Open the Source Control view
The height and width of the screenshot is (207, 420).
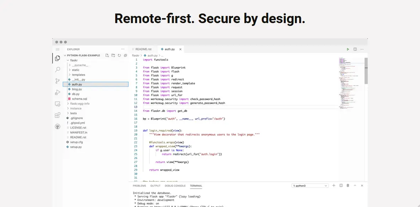58,81
